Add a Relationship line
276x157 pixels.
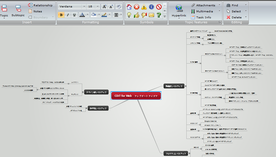pos(40,5)
